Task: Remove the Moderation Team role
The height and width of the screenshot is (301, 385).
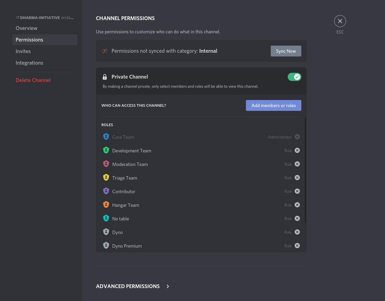Action: click(297, 164)
